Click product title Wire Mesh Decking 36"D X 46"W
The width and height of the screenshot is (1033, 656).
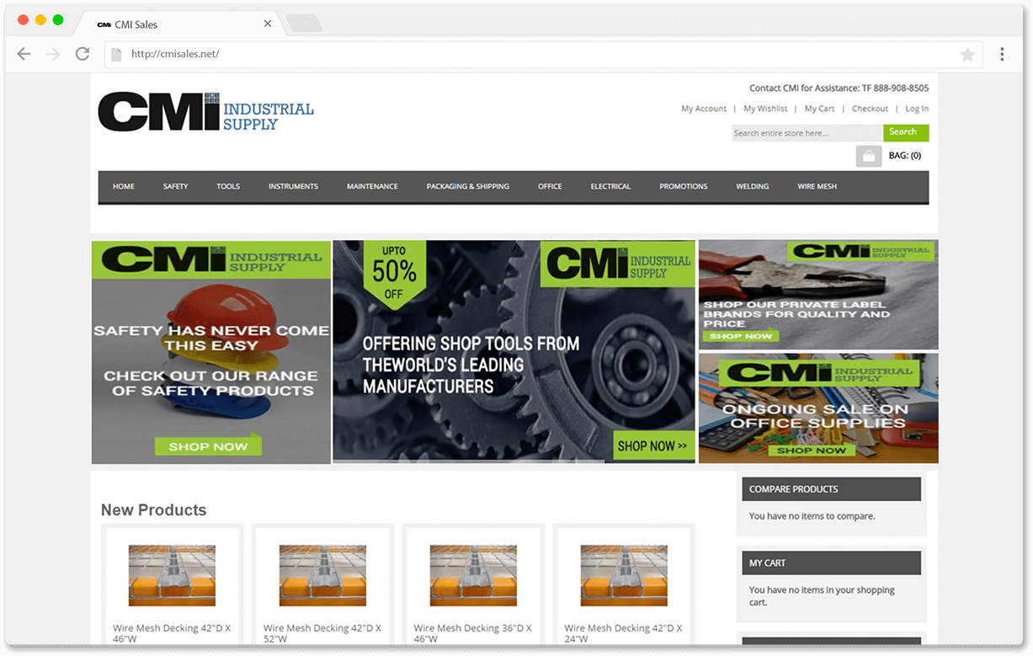[x=473, y=633]
